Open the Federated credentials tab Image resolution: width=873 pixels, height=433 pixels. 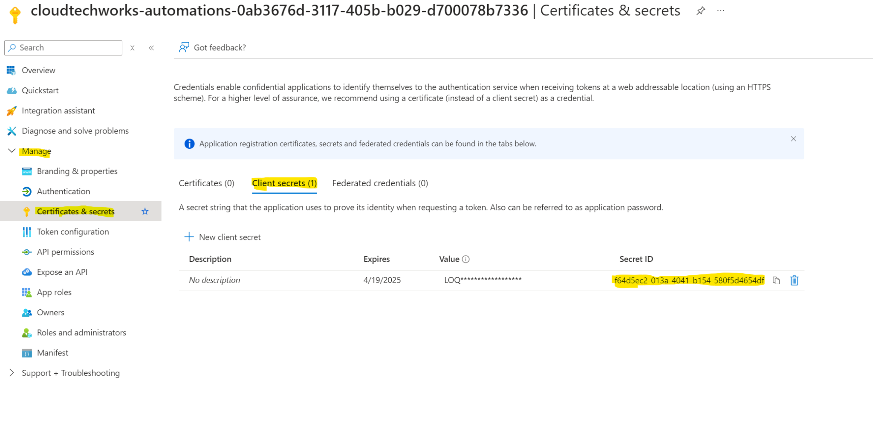(x=379, y=183)
